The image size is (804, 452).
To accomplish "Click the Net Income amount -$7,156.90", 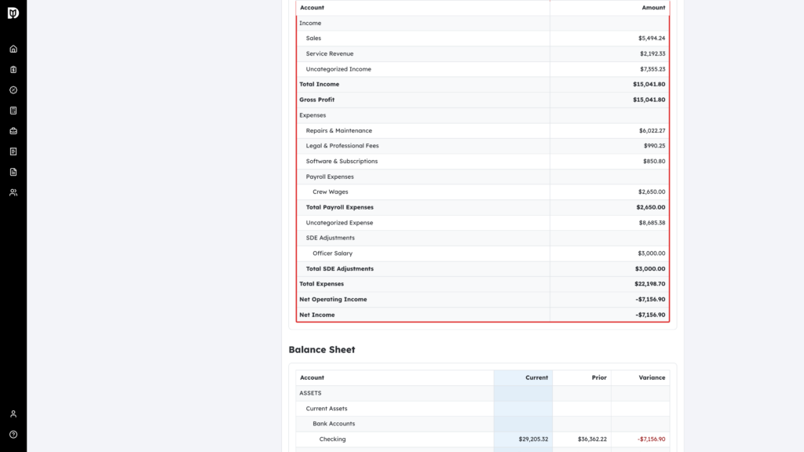I will pyautogui.click(x=650, y=315).
